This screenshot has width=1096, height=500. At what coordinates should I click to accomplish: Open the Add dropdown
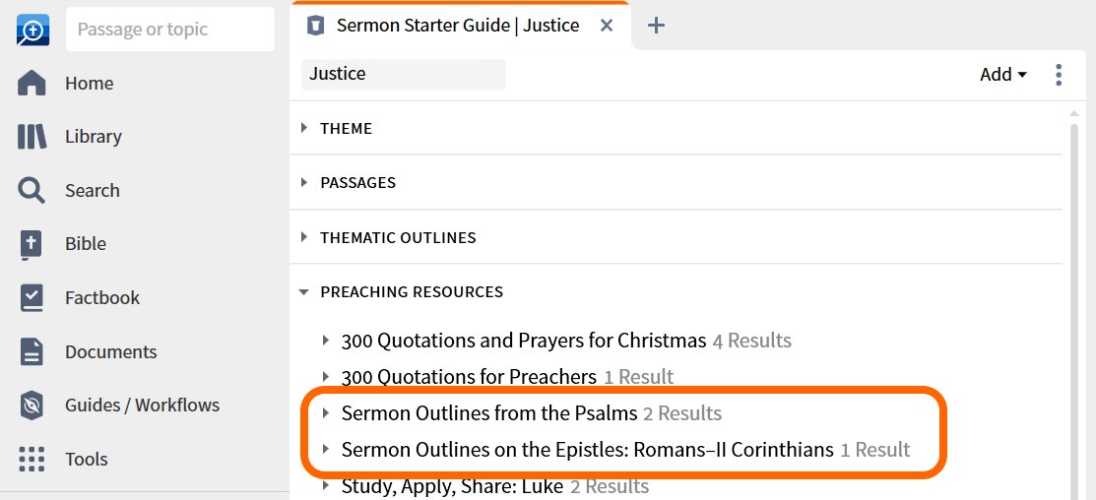click(1003, 75)
